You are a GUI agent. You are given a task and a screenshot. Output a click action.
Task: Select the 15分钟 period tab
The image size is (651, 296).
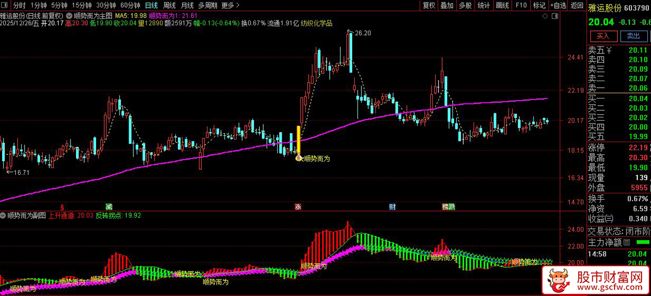tap(81, 5)
